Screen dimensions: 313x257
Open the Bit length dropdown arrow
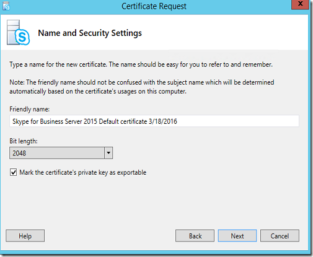click(x=108, y=153)
